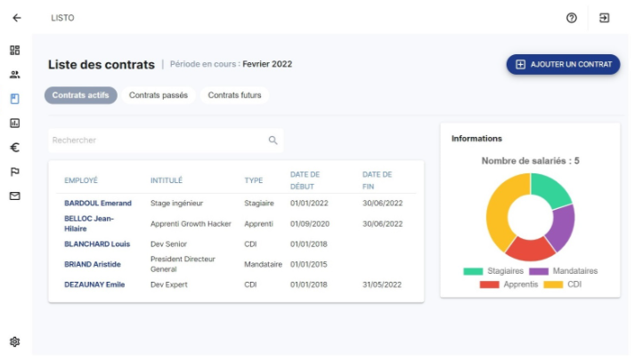Click the Apprenti Growth Hacker cell
Viewport: 635px width, 360px height.
(x=191, y=224)
